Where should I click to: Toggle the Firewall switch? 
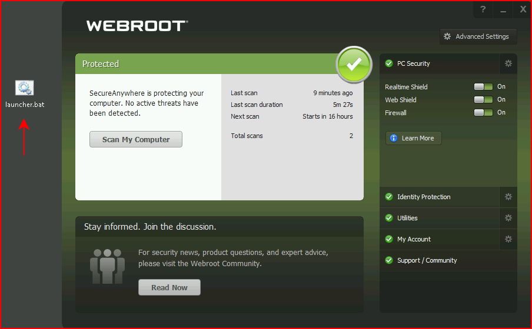483,112
